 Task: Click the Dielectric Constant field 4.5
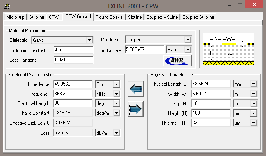pyautogui.click(x=73, y=50)
